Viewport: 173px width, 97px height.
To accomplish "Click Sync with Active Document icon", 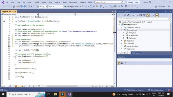I will tap(137, 15).
